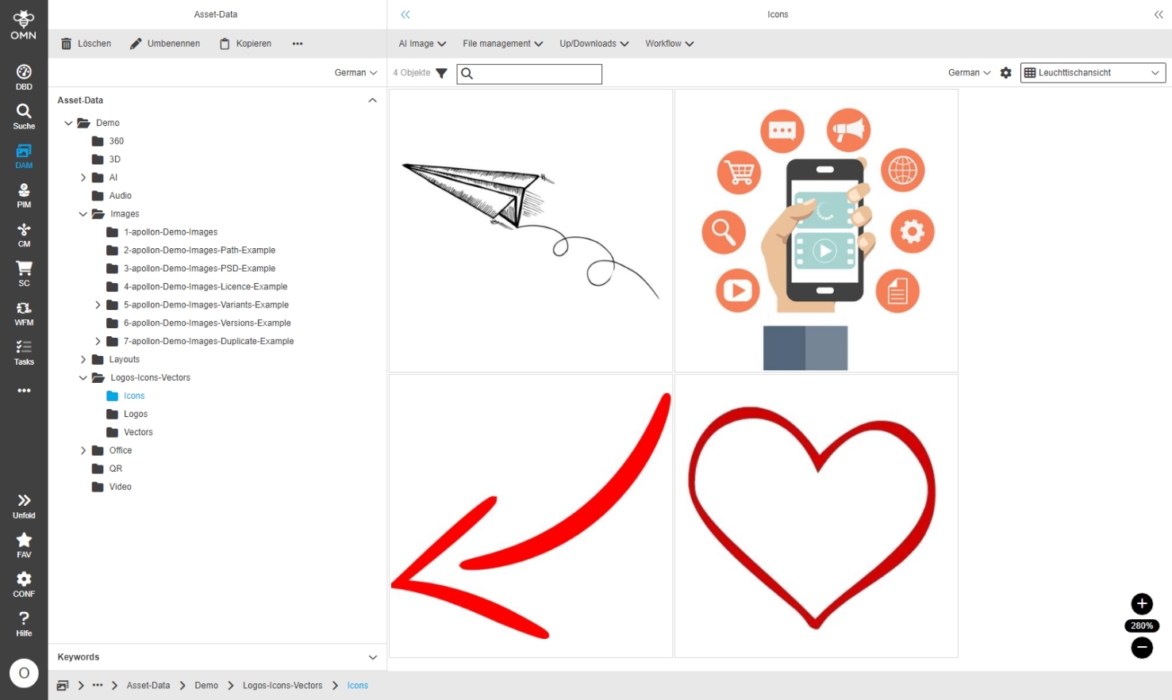The height and width of the screenshot is (700, 1172).
Task: Show more modules in left sidebar
Action: [24, 391]
